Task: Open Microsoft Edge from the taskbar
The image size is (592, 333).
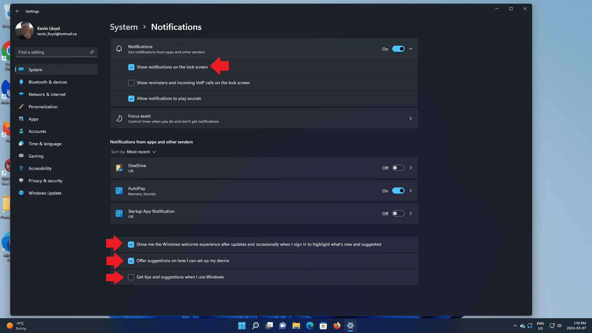Action: [310, 326]
